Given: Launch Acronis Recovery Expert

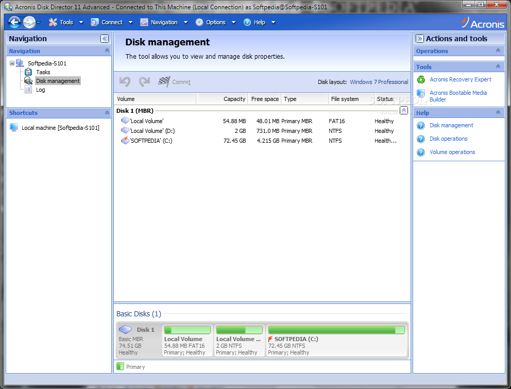Looking at the screenshot, I should pyautogui.click(x=460, y=79).
